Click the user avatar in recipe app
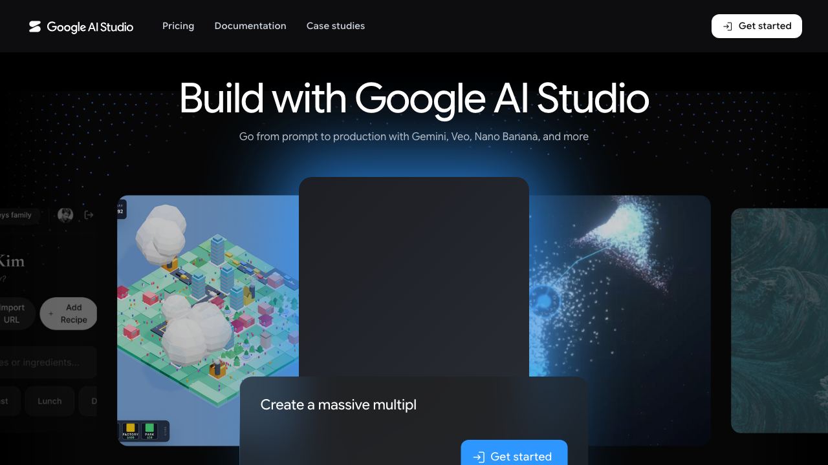 [65, 215]
